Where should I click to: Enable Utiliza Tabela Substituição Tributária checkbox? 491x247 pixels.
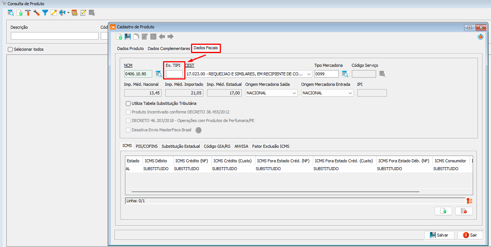tap(128, 103)
